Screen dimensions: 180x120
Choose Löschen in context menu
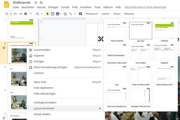tap(65, 73)
